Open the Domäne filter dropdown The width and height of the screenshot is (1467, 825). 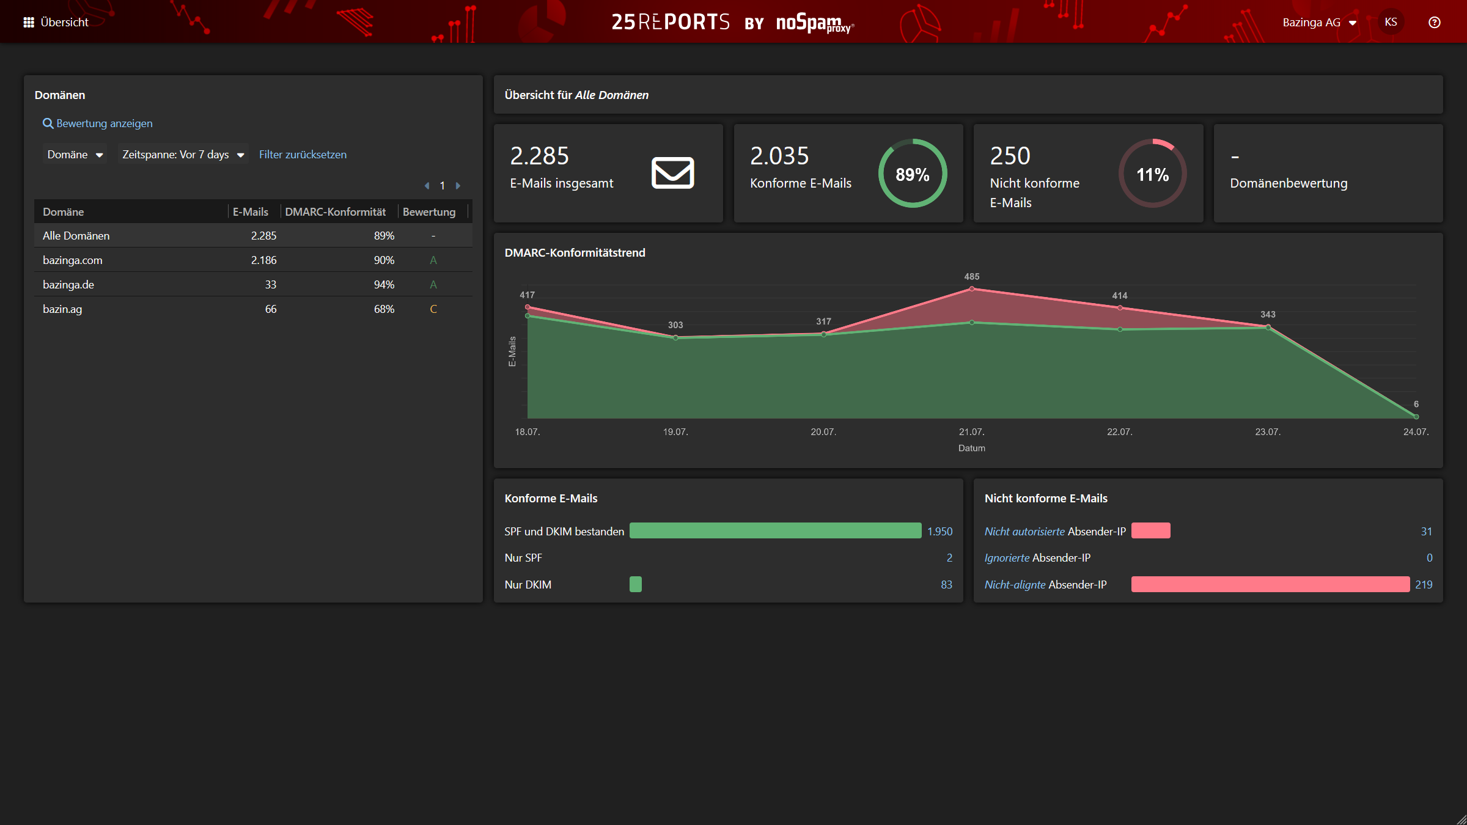(x=73, y=154)
